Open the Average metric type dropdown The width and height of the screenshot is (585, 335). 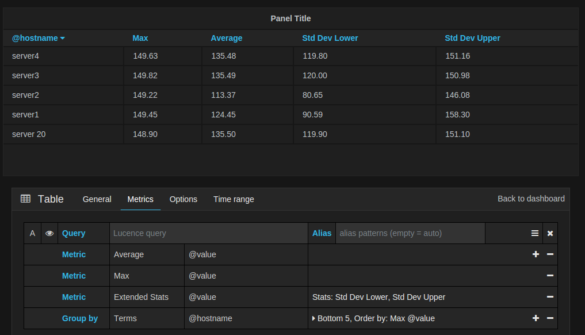(x=129, y=254)
